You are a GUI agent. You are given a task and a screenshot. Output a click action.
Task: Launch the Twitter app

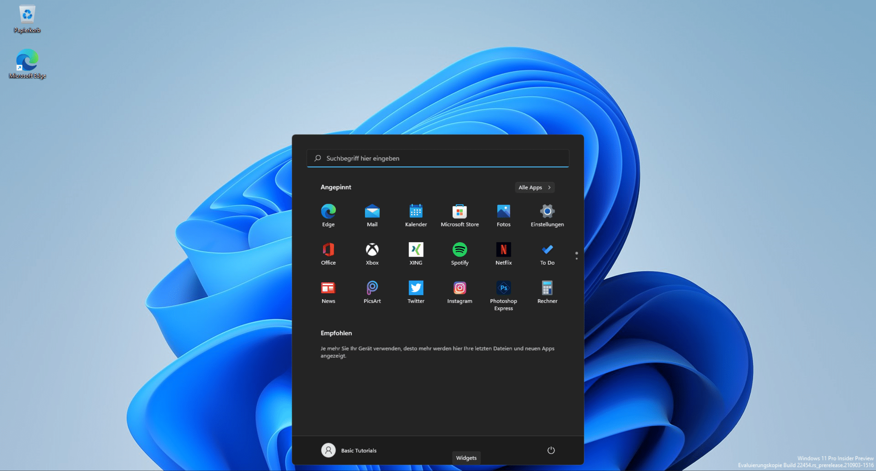pyautogui.click(x=416, y=288)
